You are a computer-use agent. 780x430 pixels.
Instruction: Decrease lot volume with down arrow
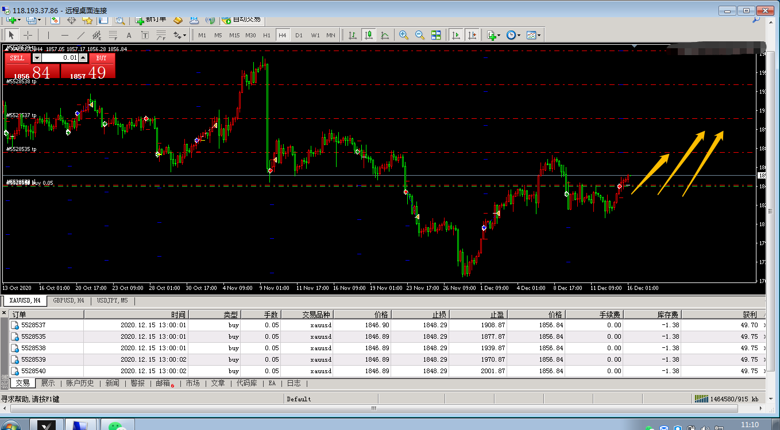pos(37,58)
